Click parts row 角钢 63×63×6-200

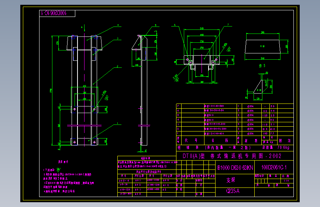(x=215, y=124)
